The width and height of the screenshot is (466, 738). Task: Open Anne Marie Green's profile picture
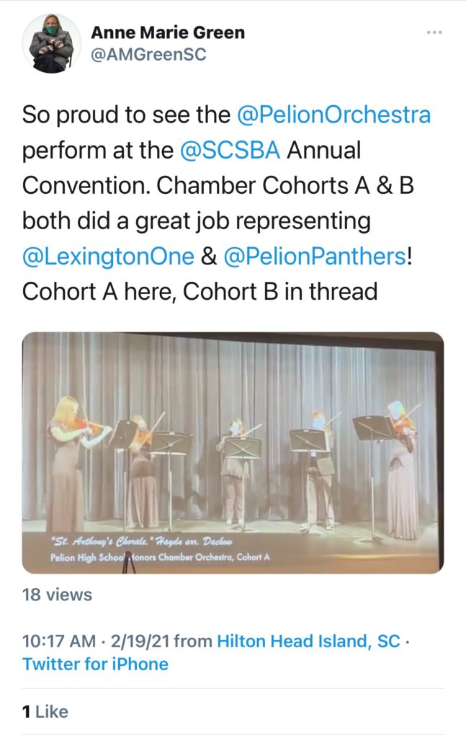(51, 43)
